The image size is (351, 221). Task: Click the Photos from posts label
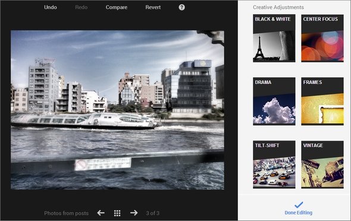coord(66,213)
